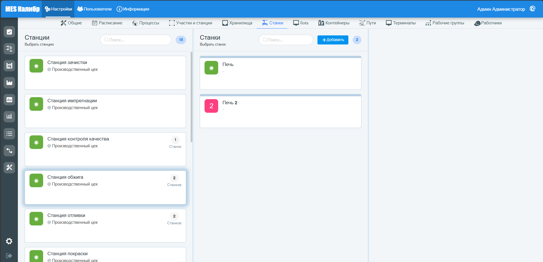The height and width of the screenshot is (262, 543).
Task: Open the analytics line graph sidebar icon
Action: coord(9,116)
